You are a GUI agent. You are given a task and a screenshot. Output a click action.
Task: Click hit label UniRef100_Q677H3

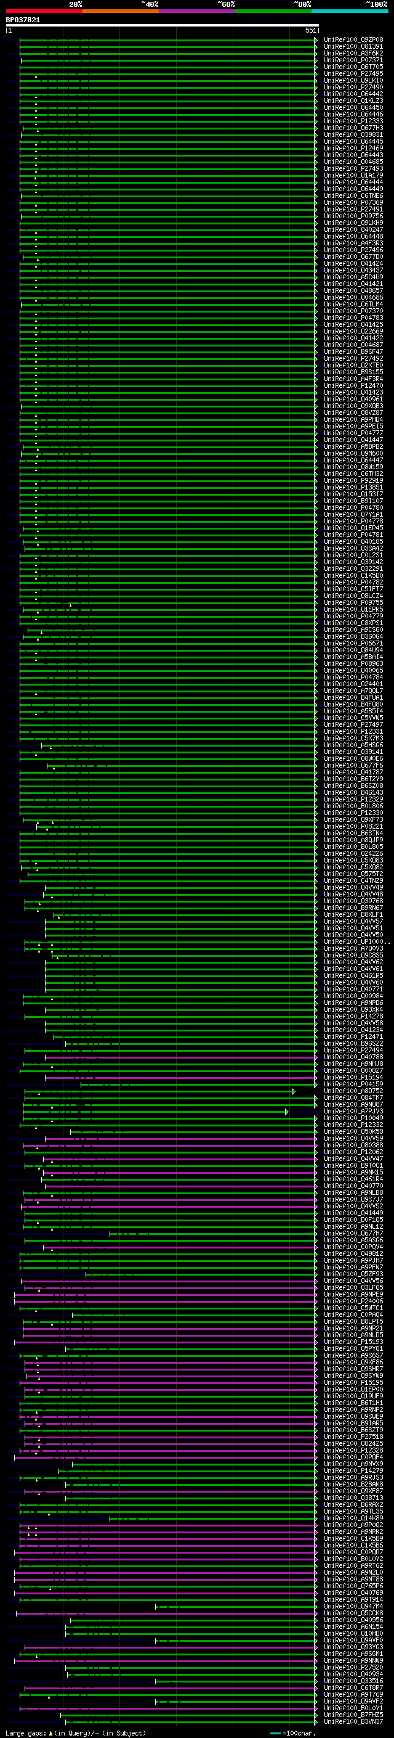353,128
